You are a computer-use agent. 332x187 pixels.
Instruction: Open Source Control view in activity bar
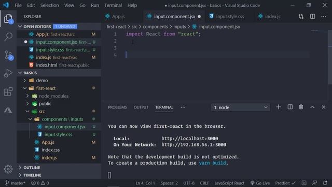tap(8, 55)
